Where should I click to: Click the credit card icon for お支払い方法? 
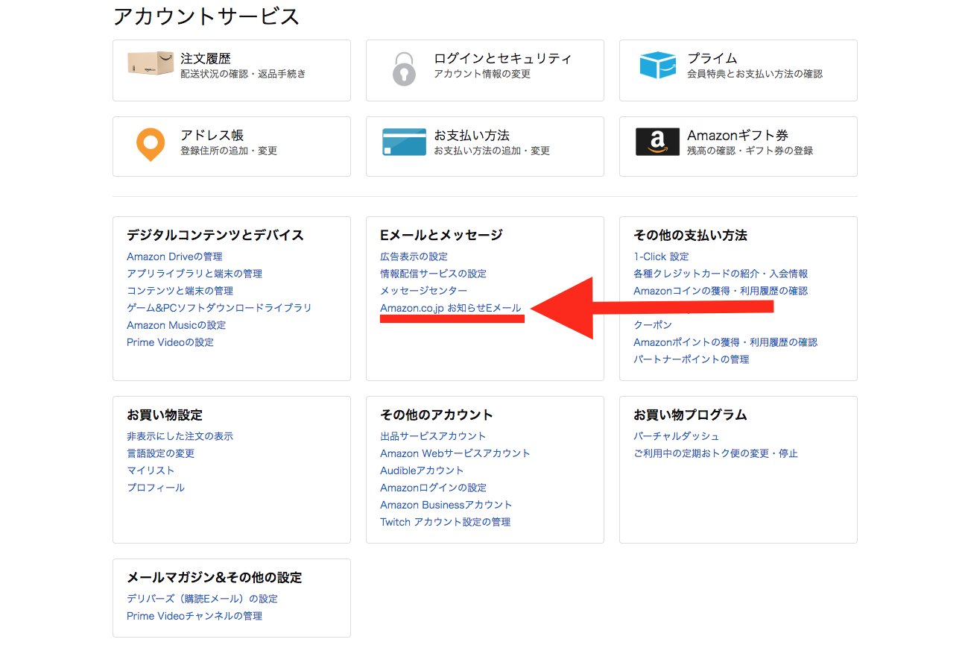click(x=404, y=142)
